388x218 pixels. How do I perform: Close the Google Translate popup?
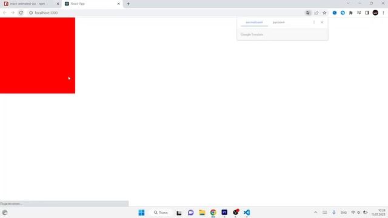click(322, 22)
